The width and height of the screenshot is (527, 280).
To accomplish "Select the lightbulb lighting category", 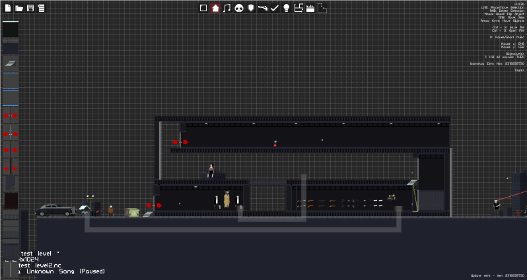I will click(287, 8).
